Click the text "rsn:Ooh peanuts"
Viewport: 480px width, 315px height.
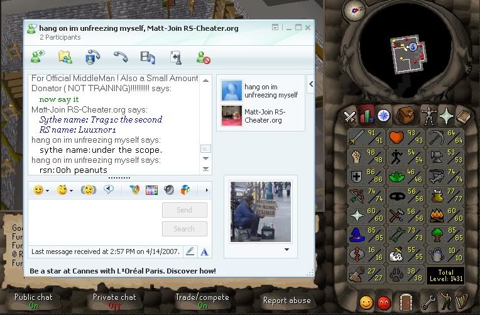[x=74, y=170]
